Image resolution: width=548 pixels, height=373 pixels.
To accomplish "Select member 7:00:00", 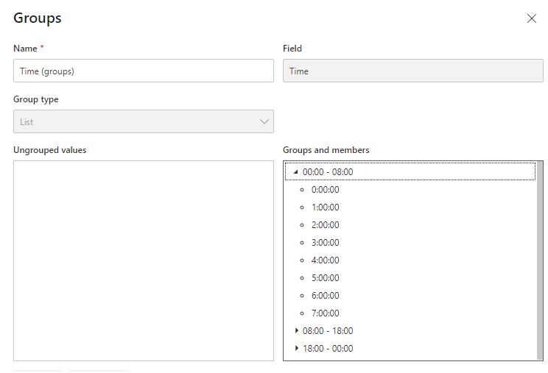I will click(x=325, y=313).
